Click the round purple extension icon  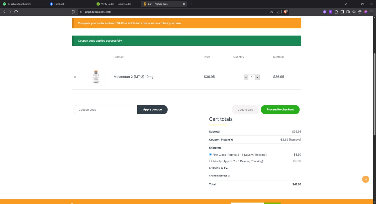coord(325,12)
